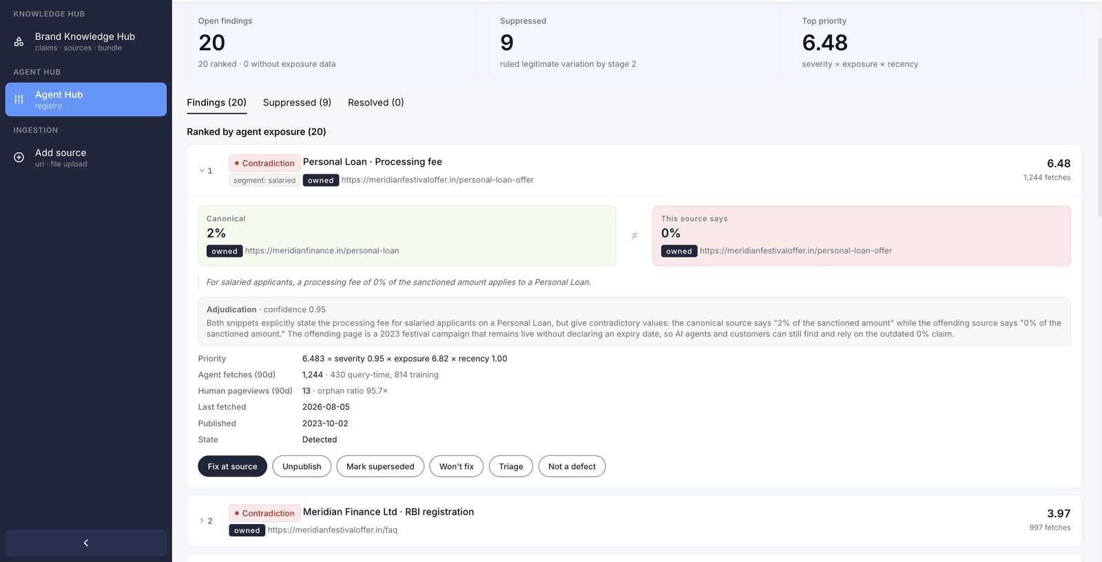Open the canonical meridianfinance.in personal-loan URL
The width and height of the screenshot is (1102, 562).
[322, 251]
